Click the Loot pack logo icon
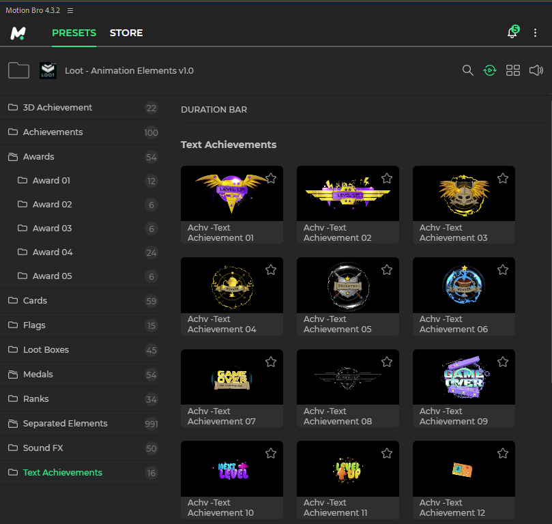Viewport: 552px width, 524px height. [48, 70]
